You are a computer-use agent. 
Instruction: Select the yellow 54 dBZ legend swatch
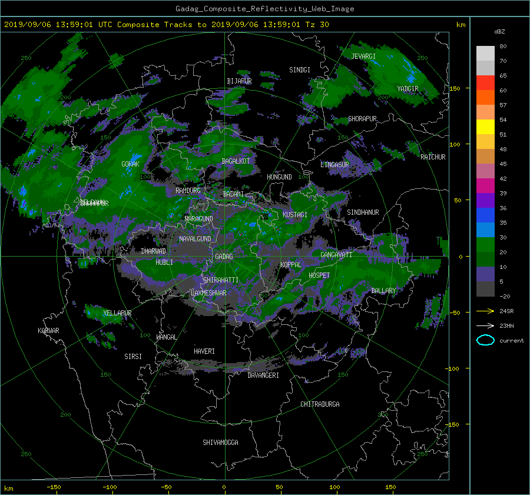(x=485, y=127)
